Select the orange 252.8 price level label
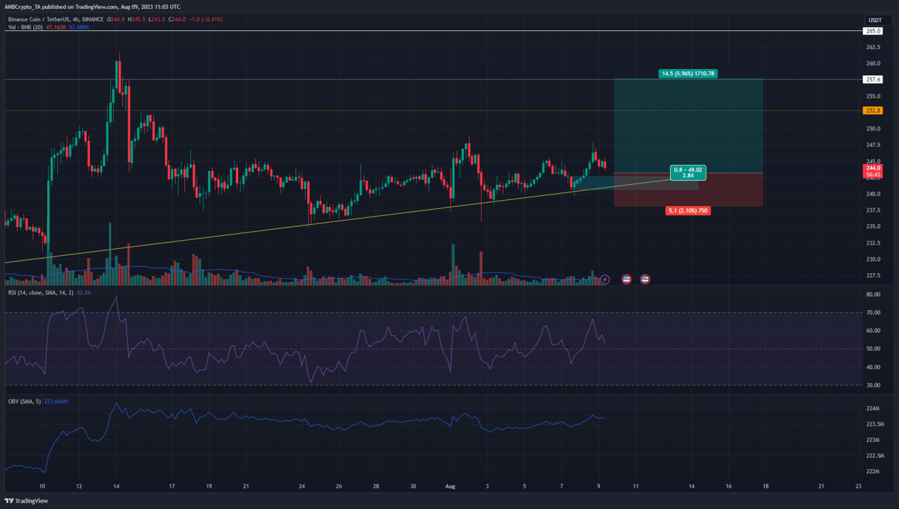Viewport: 899px width, 509px height. [873, 111]
